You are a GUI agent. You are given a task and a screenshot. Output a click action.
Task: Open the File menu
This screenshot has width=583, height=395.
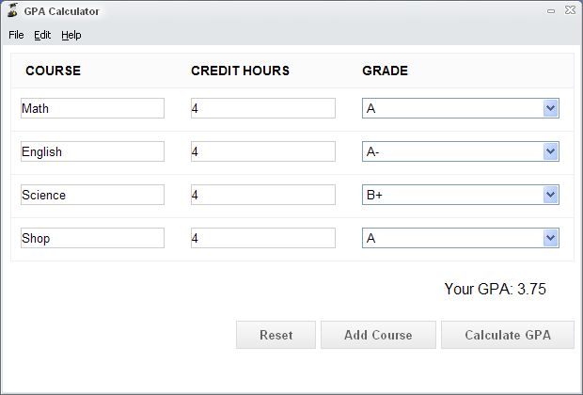(16, 35)
